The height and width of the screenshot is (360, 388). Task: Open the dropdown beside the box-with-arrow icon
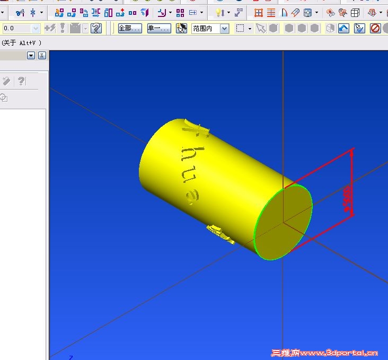[316, 12]
